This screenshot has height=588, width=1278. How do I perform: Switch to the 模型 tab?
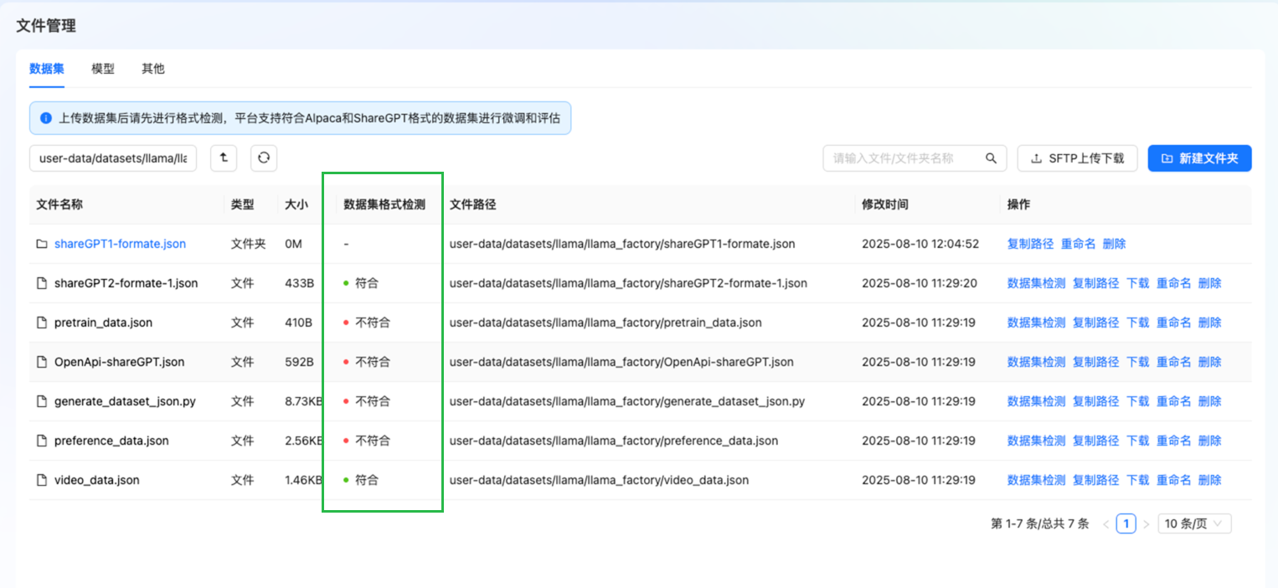pyautogui.click(x=103, y=69)
